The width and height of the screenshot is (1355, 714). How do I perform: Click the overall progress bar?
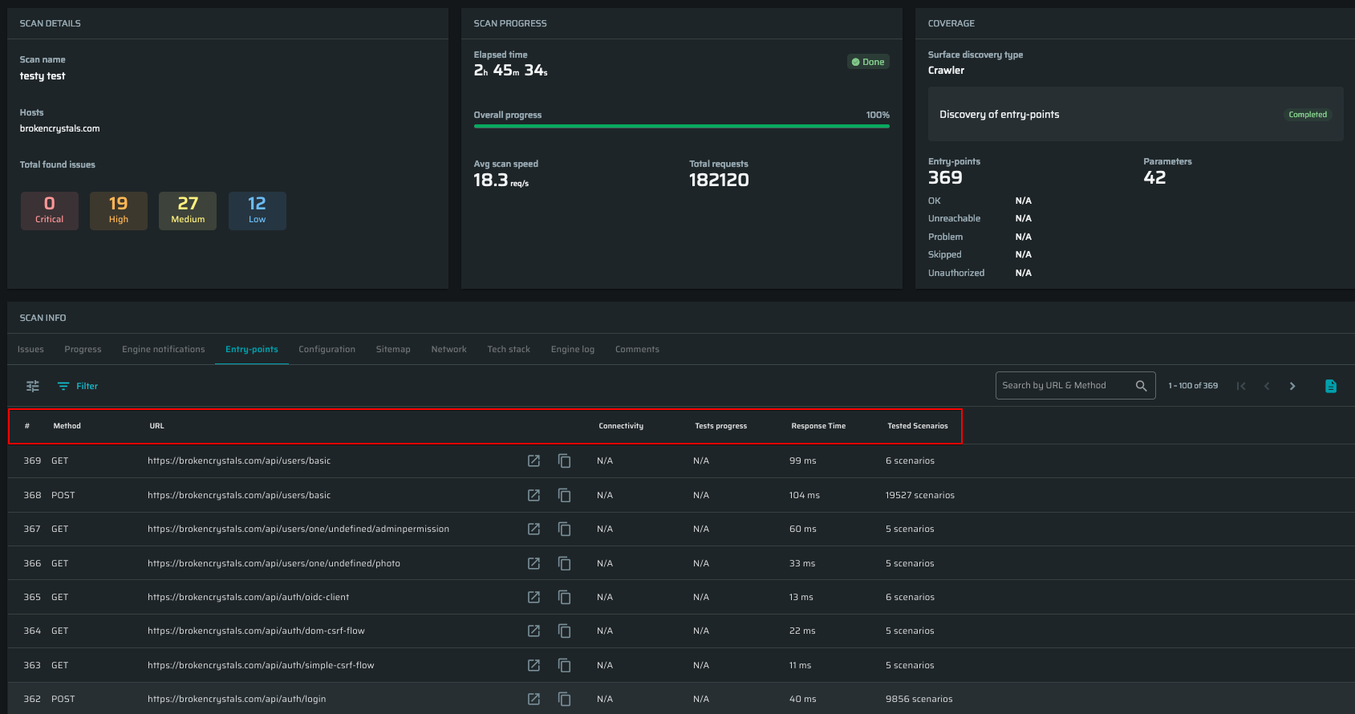pos(681,126)
